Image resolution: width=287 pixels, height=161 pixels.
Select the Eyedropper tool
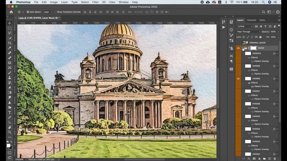pos(10,48)
